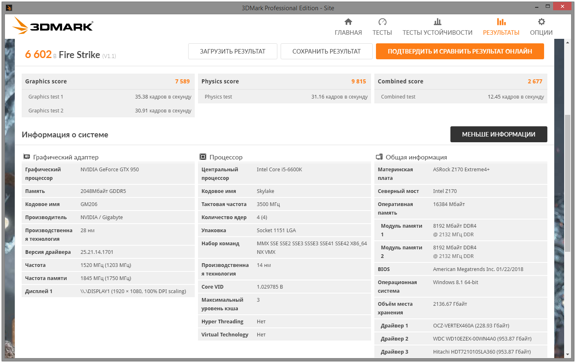The image size is (576, 363).
Task: Click the OCZ-VERTEX460A drive entry
Action: point(471,326)
